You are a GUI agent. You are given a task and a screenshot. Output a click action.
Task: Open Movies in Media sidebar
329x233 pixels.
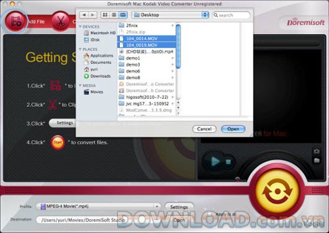click(94, 92)
